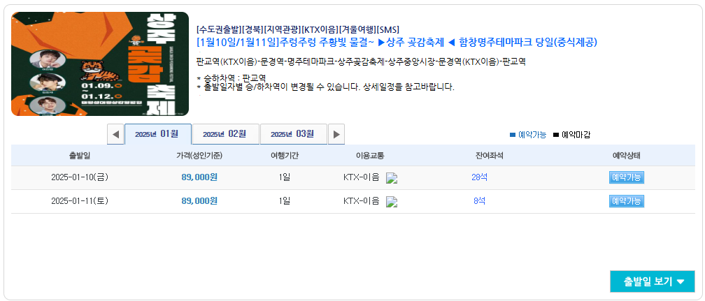Viewport: 705px width, 301px height.
Task: Click the 1일 duration in the 01-10 row
Action: [x=284, y=177]
